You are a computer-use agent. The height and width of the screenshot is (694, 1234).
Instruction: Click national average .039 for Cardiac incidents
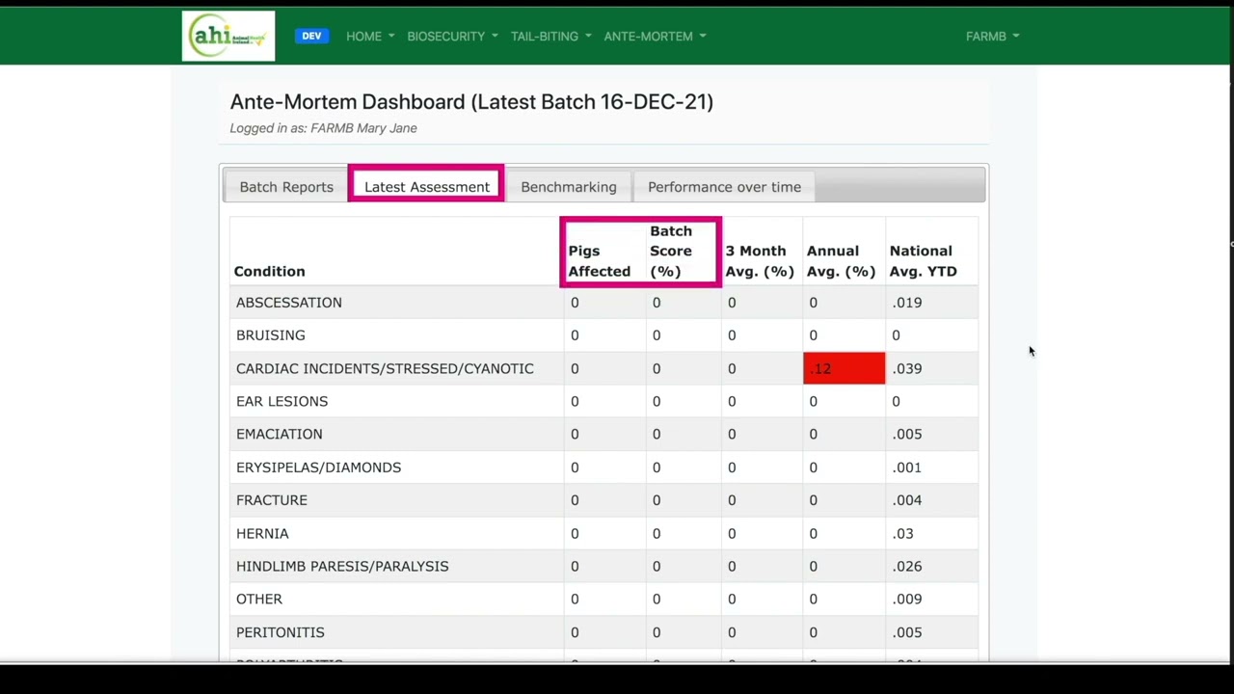click(x=907, y=368)
